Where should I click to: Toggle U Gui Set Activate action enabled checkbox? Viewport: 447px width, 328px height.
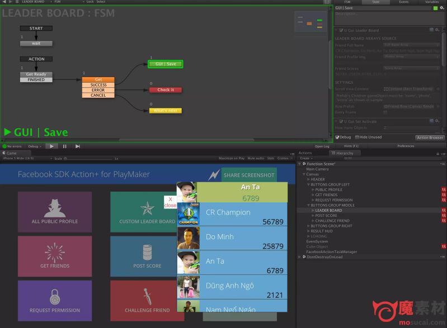[x=341, y=121]
